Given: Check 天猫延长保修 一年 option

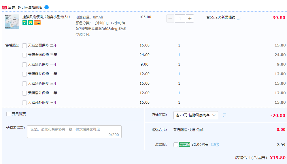Looking at the screenshot, I should tap(24, 65).
